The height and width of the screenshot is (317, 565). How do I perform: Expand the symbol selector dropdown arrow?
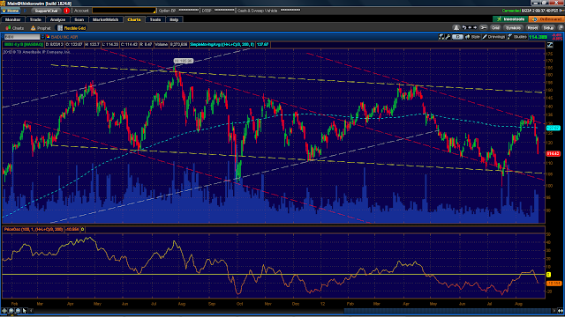(42, 37)
